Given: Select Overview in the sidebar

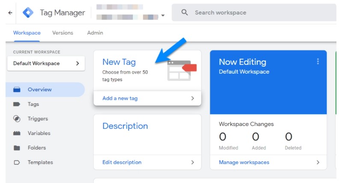Looking at the screenshot, I should point(45,90).
